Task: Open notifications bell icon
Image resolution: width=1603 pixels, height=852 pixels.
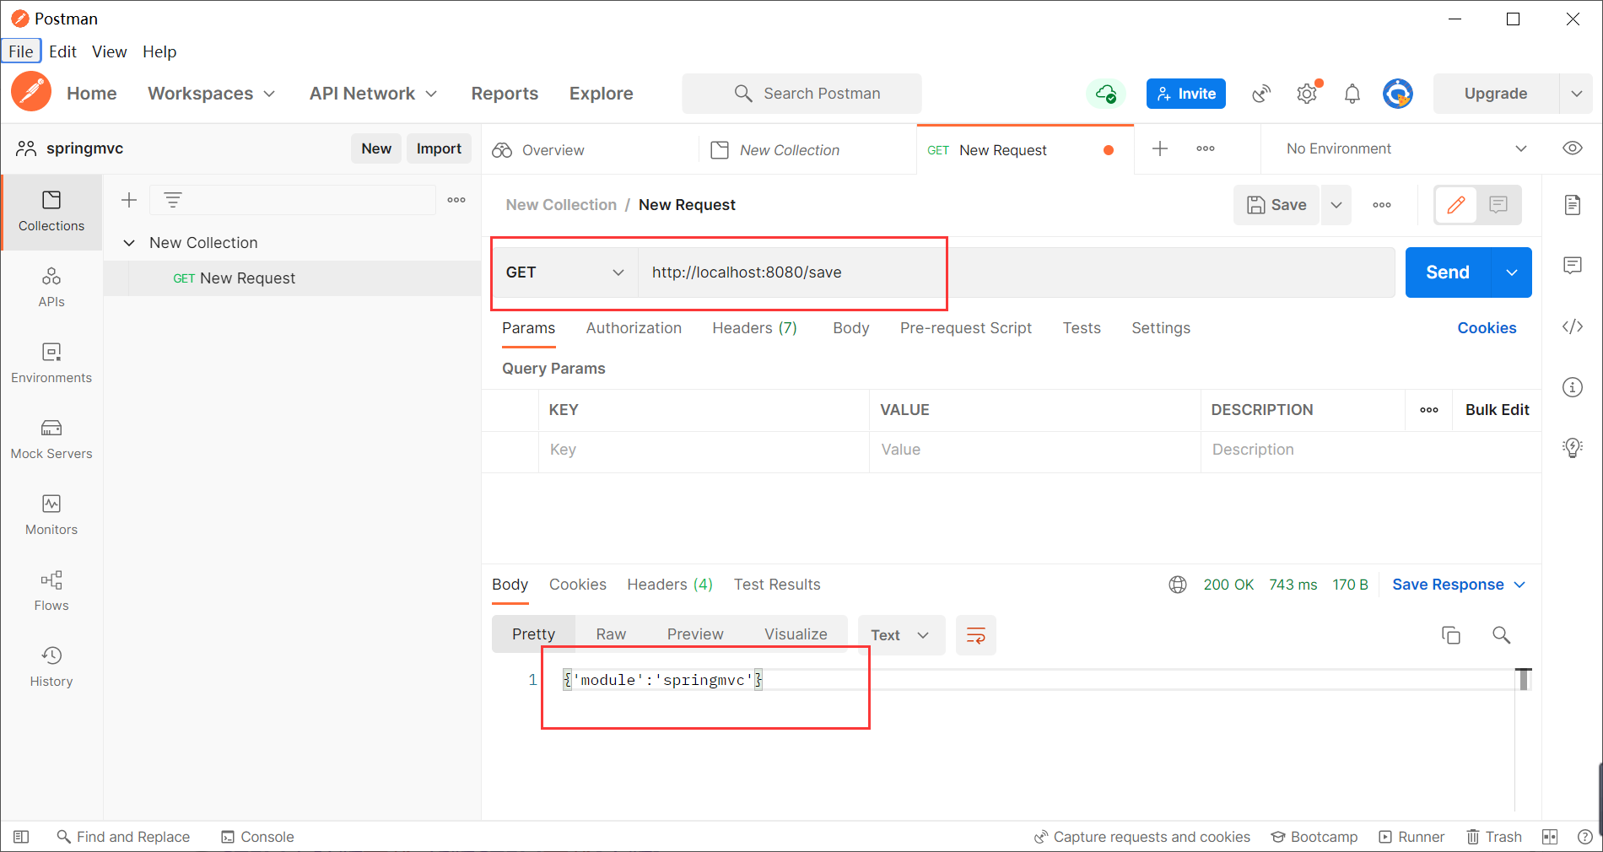Action: tap(1352, 94)
